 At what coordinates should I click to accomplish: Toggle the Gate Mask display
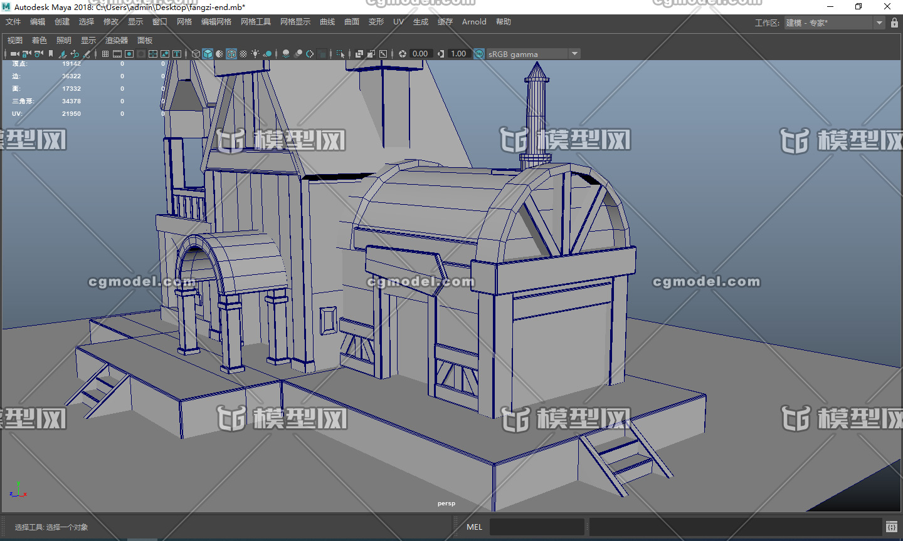141,54
